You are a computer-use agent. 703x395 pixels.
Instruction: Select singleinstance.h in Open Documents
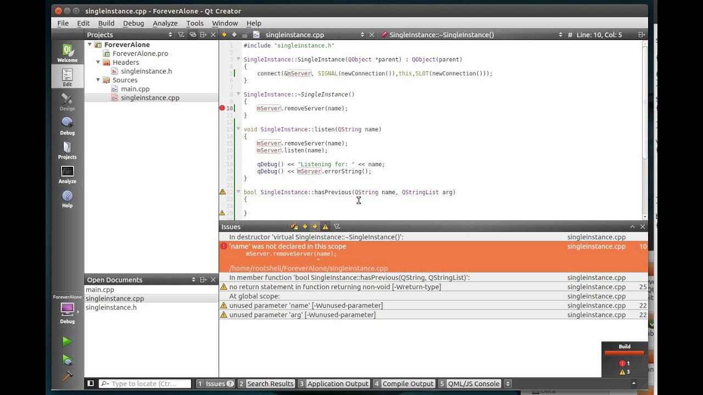(x=111, y=307)
